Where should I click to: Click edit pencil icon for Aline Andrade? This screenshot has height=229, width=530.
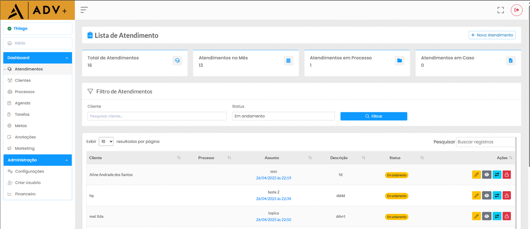(476, 175)
